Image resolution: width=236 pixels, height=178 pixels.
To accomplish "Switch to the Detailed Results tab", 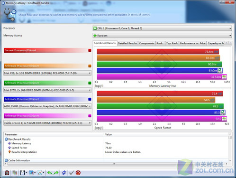I will 127,43.
